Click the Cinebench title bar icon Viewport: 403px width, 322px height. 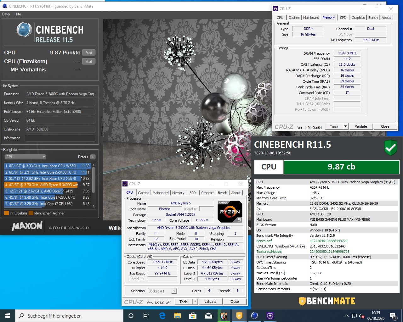pyautogui.click(x=4, y=6)
